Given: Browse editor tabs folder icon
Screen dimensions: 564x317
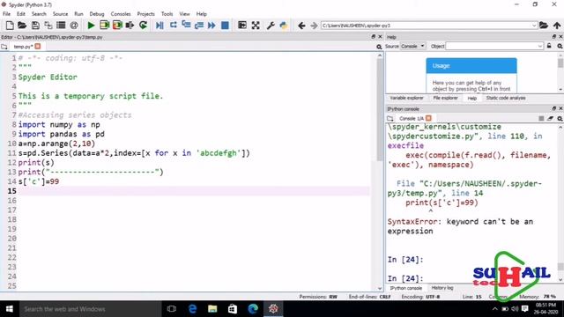Looking at the screenshot, I should click(4, 47).
